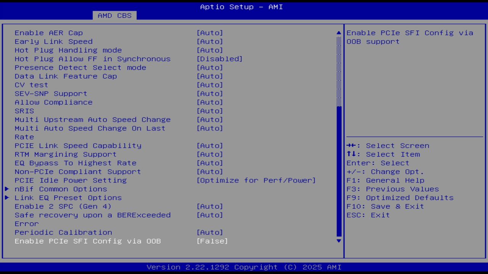Select the Enable AER Cap label
The height and width of the screenshot is (274, 488).
49,33
